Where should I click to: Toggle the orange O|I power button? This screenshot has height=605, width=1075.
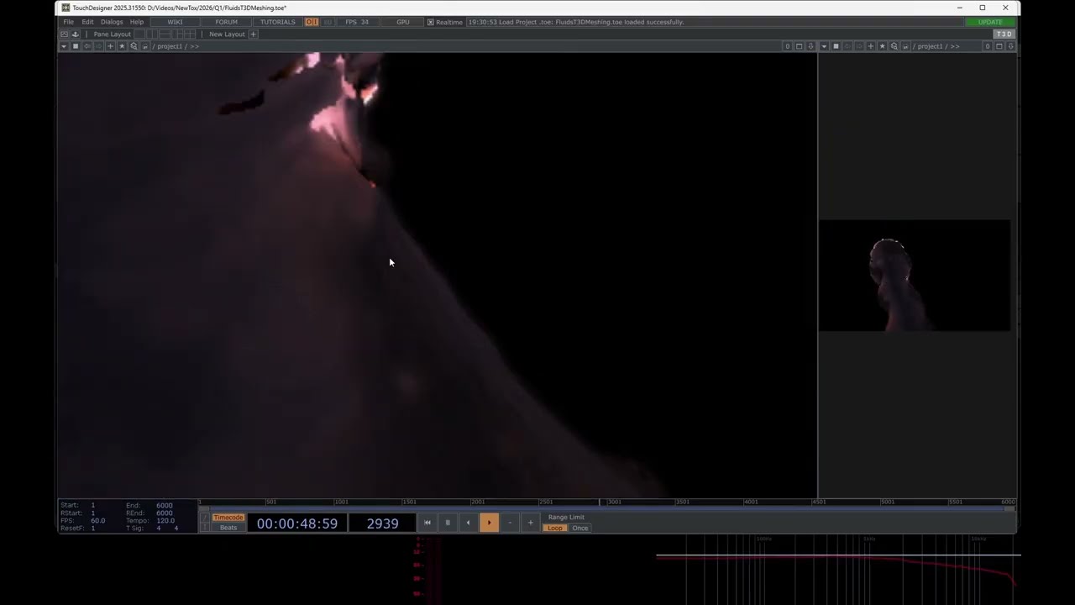[312, 22]
